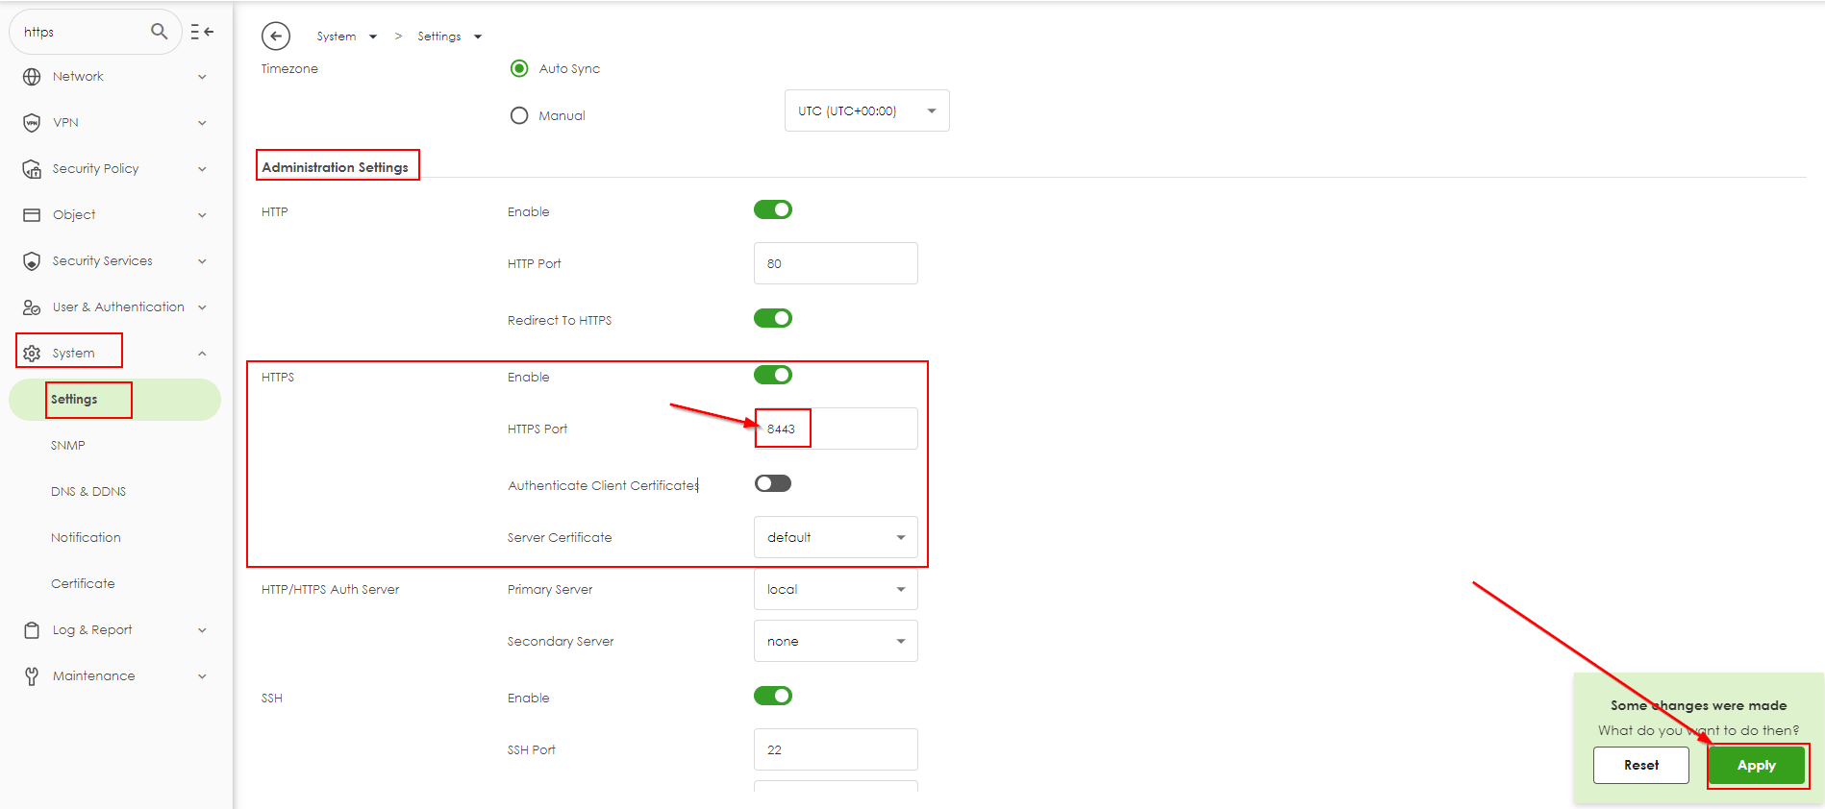Collapse the sidebar menu icon
This screenshot has width=1825, height=809.
coord(202,32)
